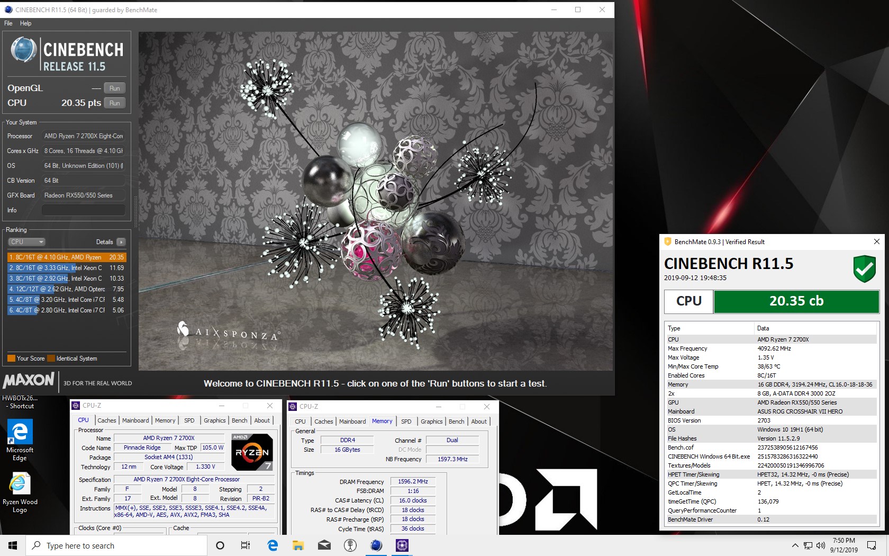
Task: Open CPU tab in right CPU-Z window
Action: click(x=301, y=422)
